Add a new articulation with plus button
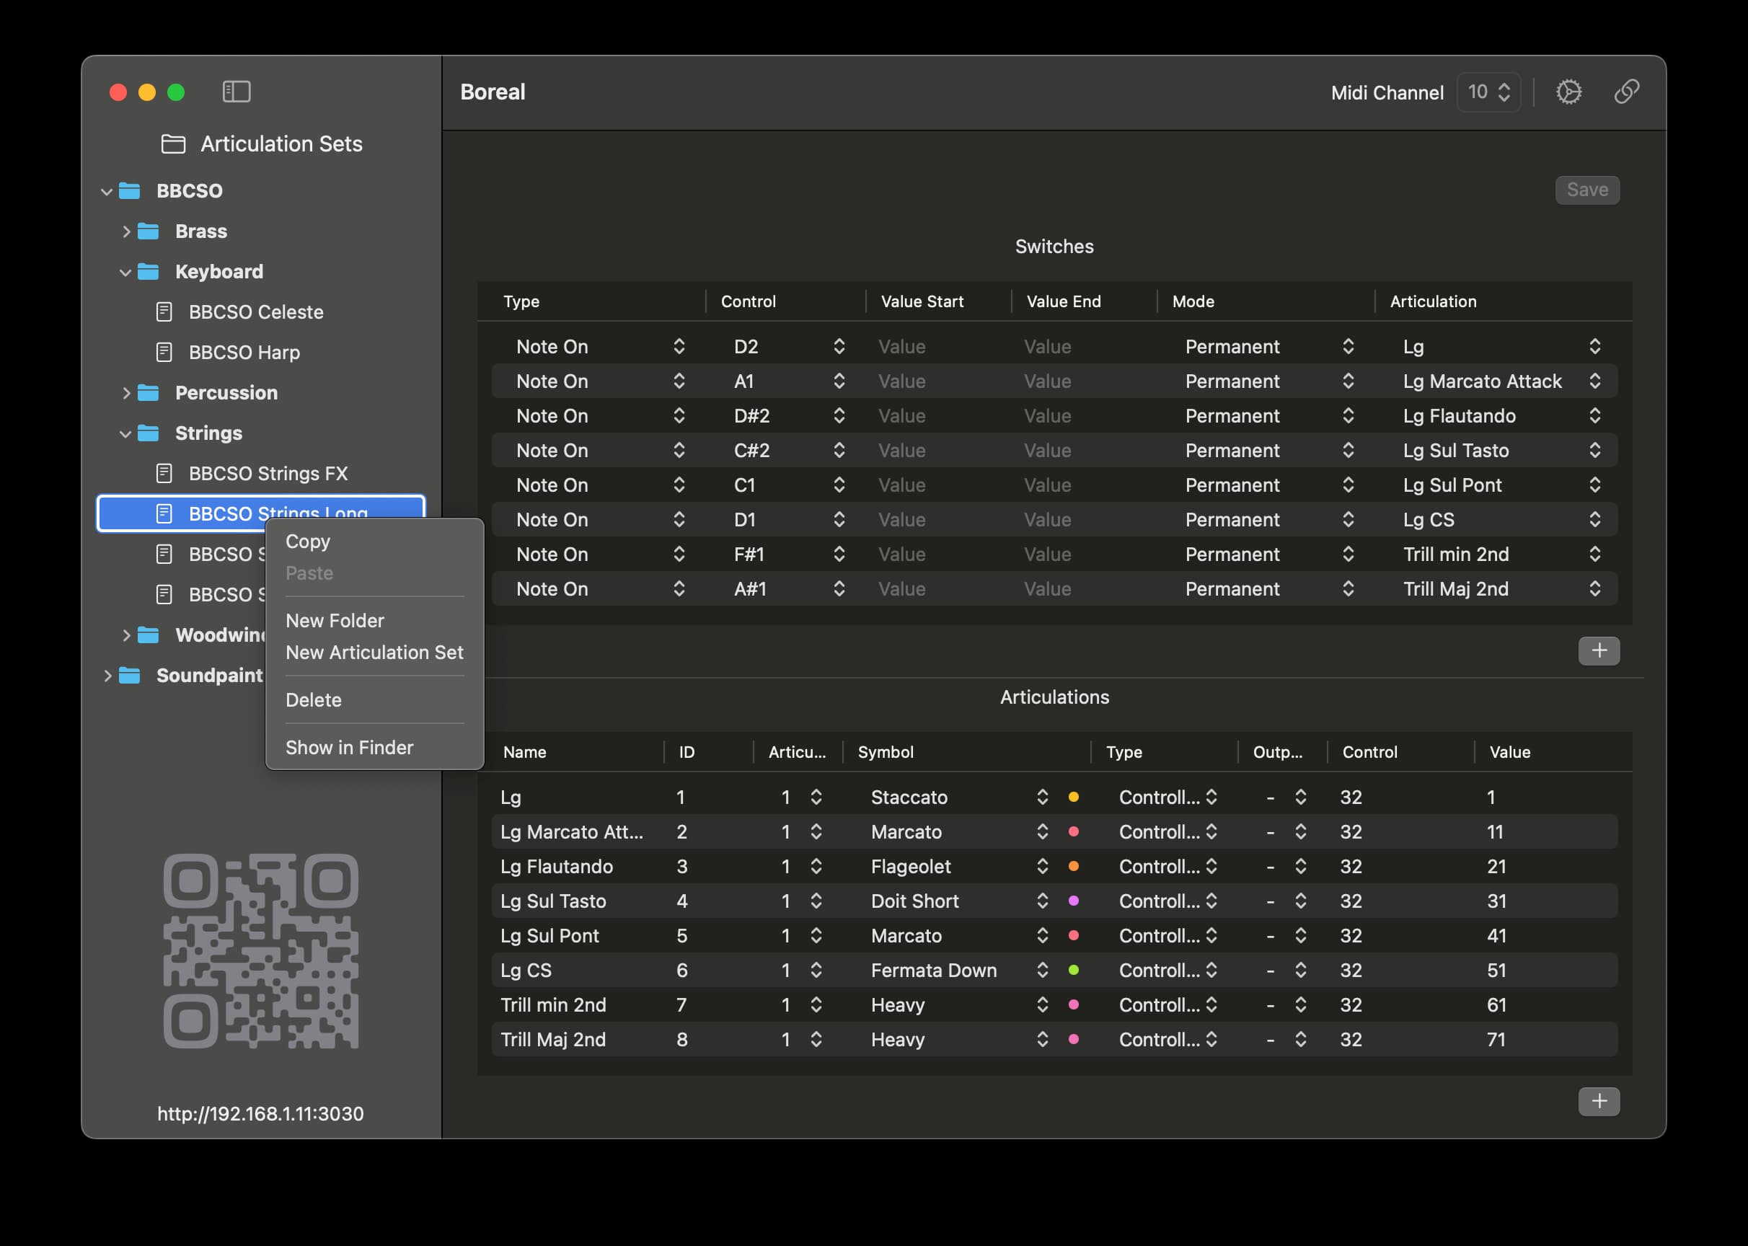This screenshot has width=1748, height=1246. point(1599,1101)
